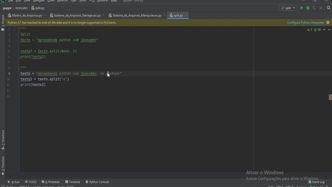
Task: Click empty line 13 in editor gutter
Action: pyautogui.click(x=8, y=96)
